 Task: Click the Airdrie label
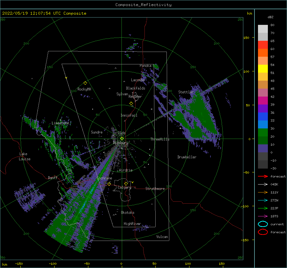point(126,170)
